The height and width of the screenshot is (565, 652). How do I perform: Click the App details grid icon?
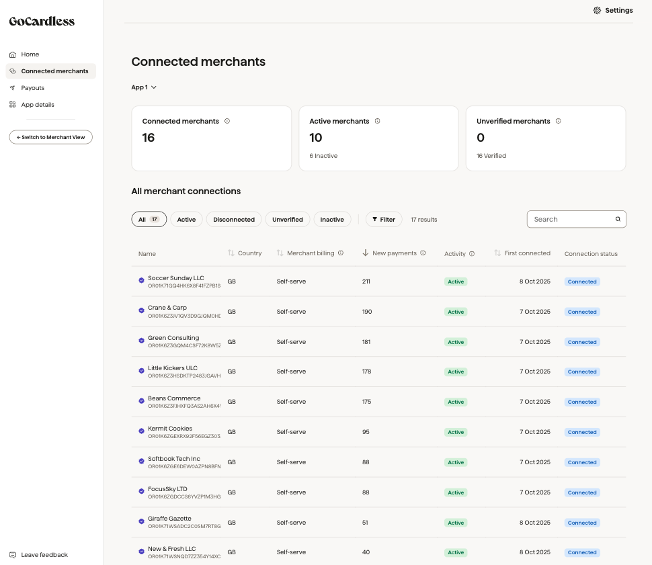point(13,105)
